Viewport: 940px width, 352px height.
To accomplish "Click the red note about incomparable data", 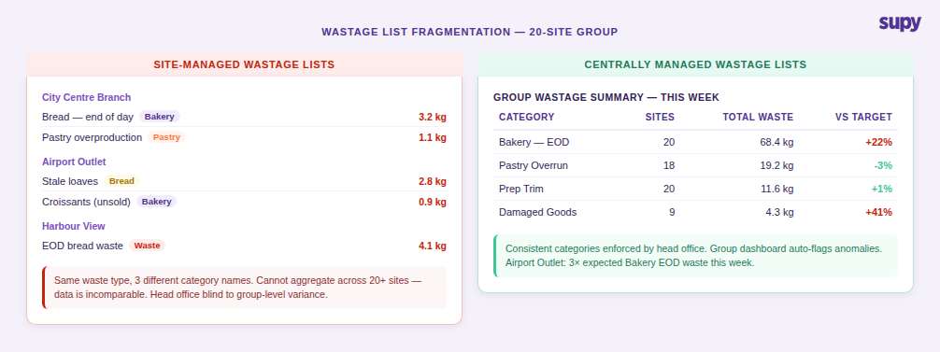I will [x=244, y=288].
